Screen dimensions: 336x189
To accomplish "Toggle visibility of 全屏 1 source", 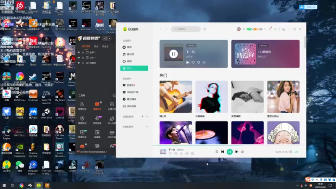I will [79, 52].
